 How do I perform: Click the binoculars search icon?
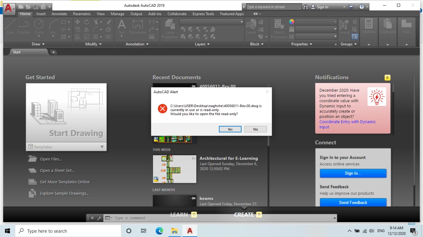(305, 7)
